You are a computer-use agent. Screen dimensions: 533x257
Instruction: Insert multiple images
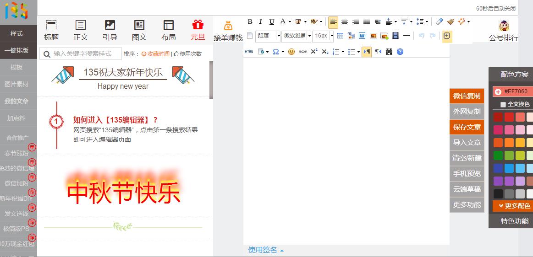pos(384,36)
